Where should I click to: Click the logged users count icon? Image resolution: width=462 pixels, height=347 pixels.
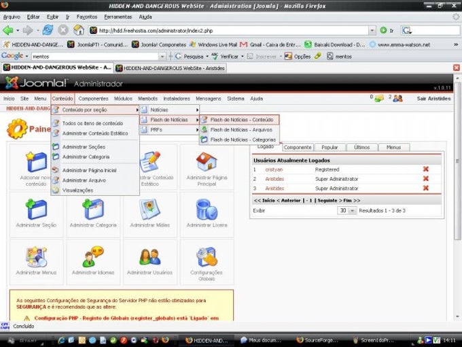397,98
